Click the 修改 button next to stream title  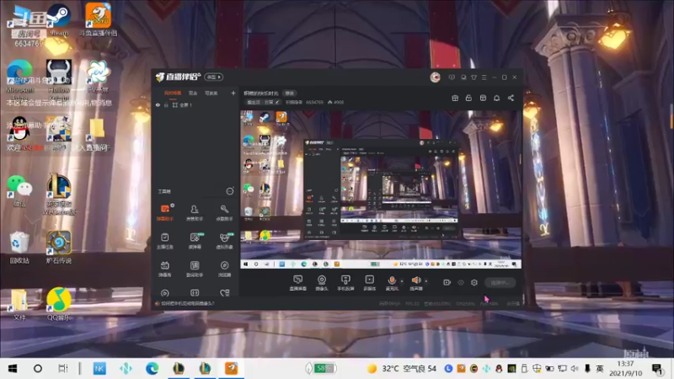290,93
